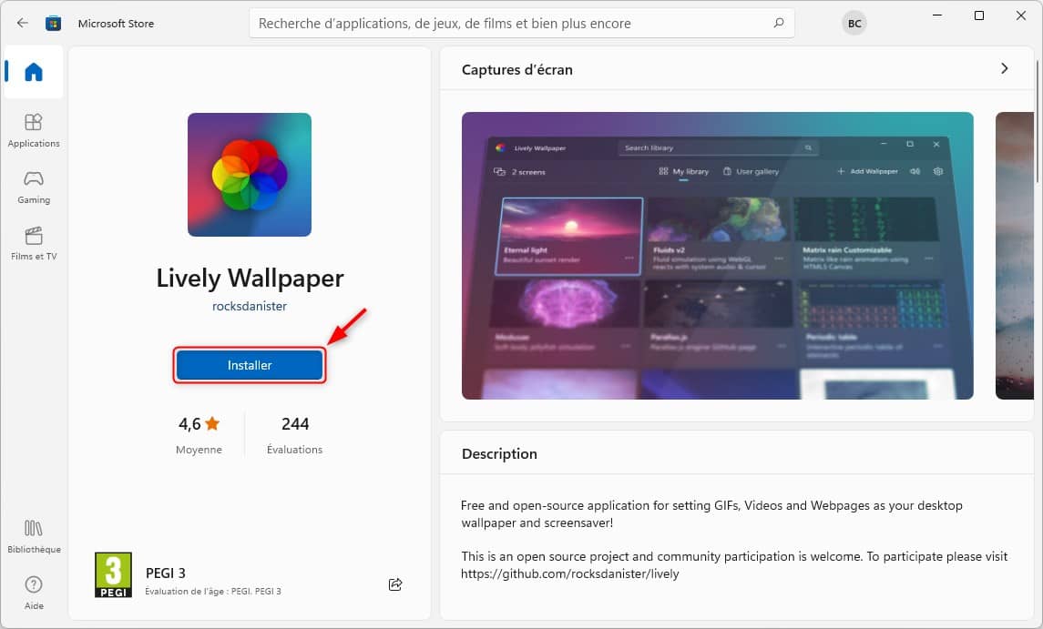Click the Description heading

(499, 453)
